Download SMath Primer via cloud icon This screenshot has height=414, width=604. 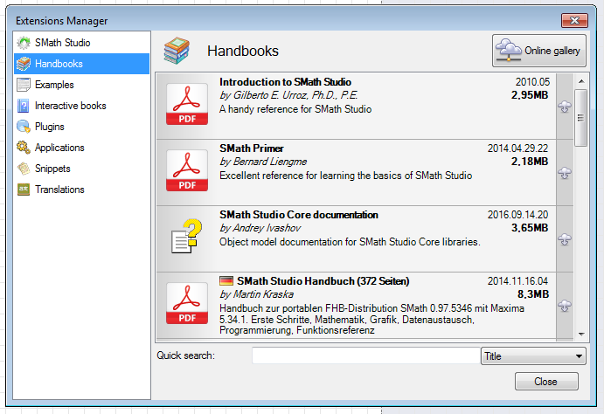(564, 173)
